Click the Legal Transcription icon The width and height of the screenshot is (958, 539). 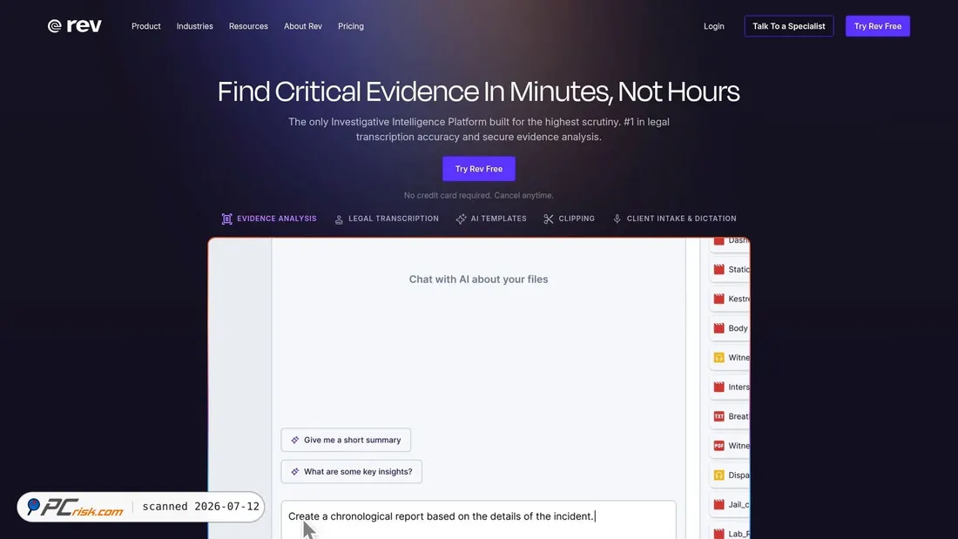coord(339,219)
